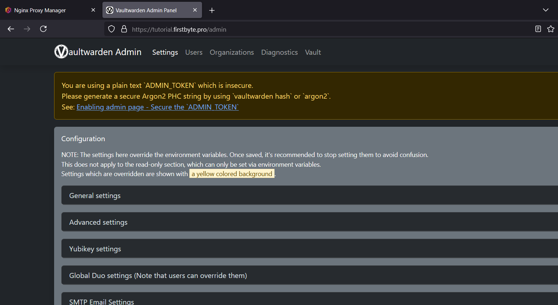Open the Secure ADMIN_TOKEN documentation link

click(x=158, y=107)
